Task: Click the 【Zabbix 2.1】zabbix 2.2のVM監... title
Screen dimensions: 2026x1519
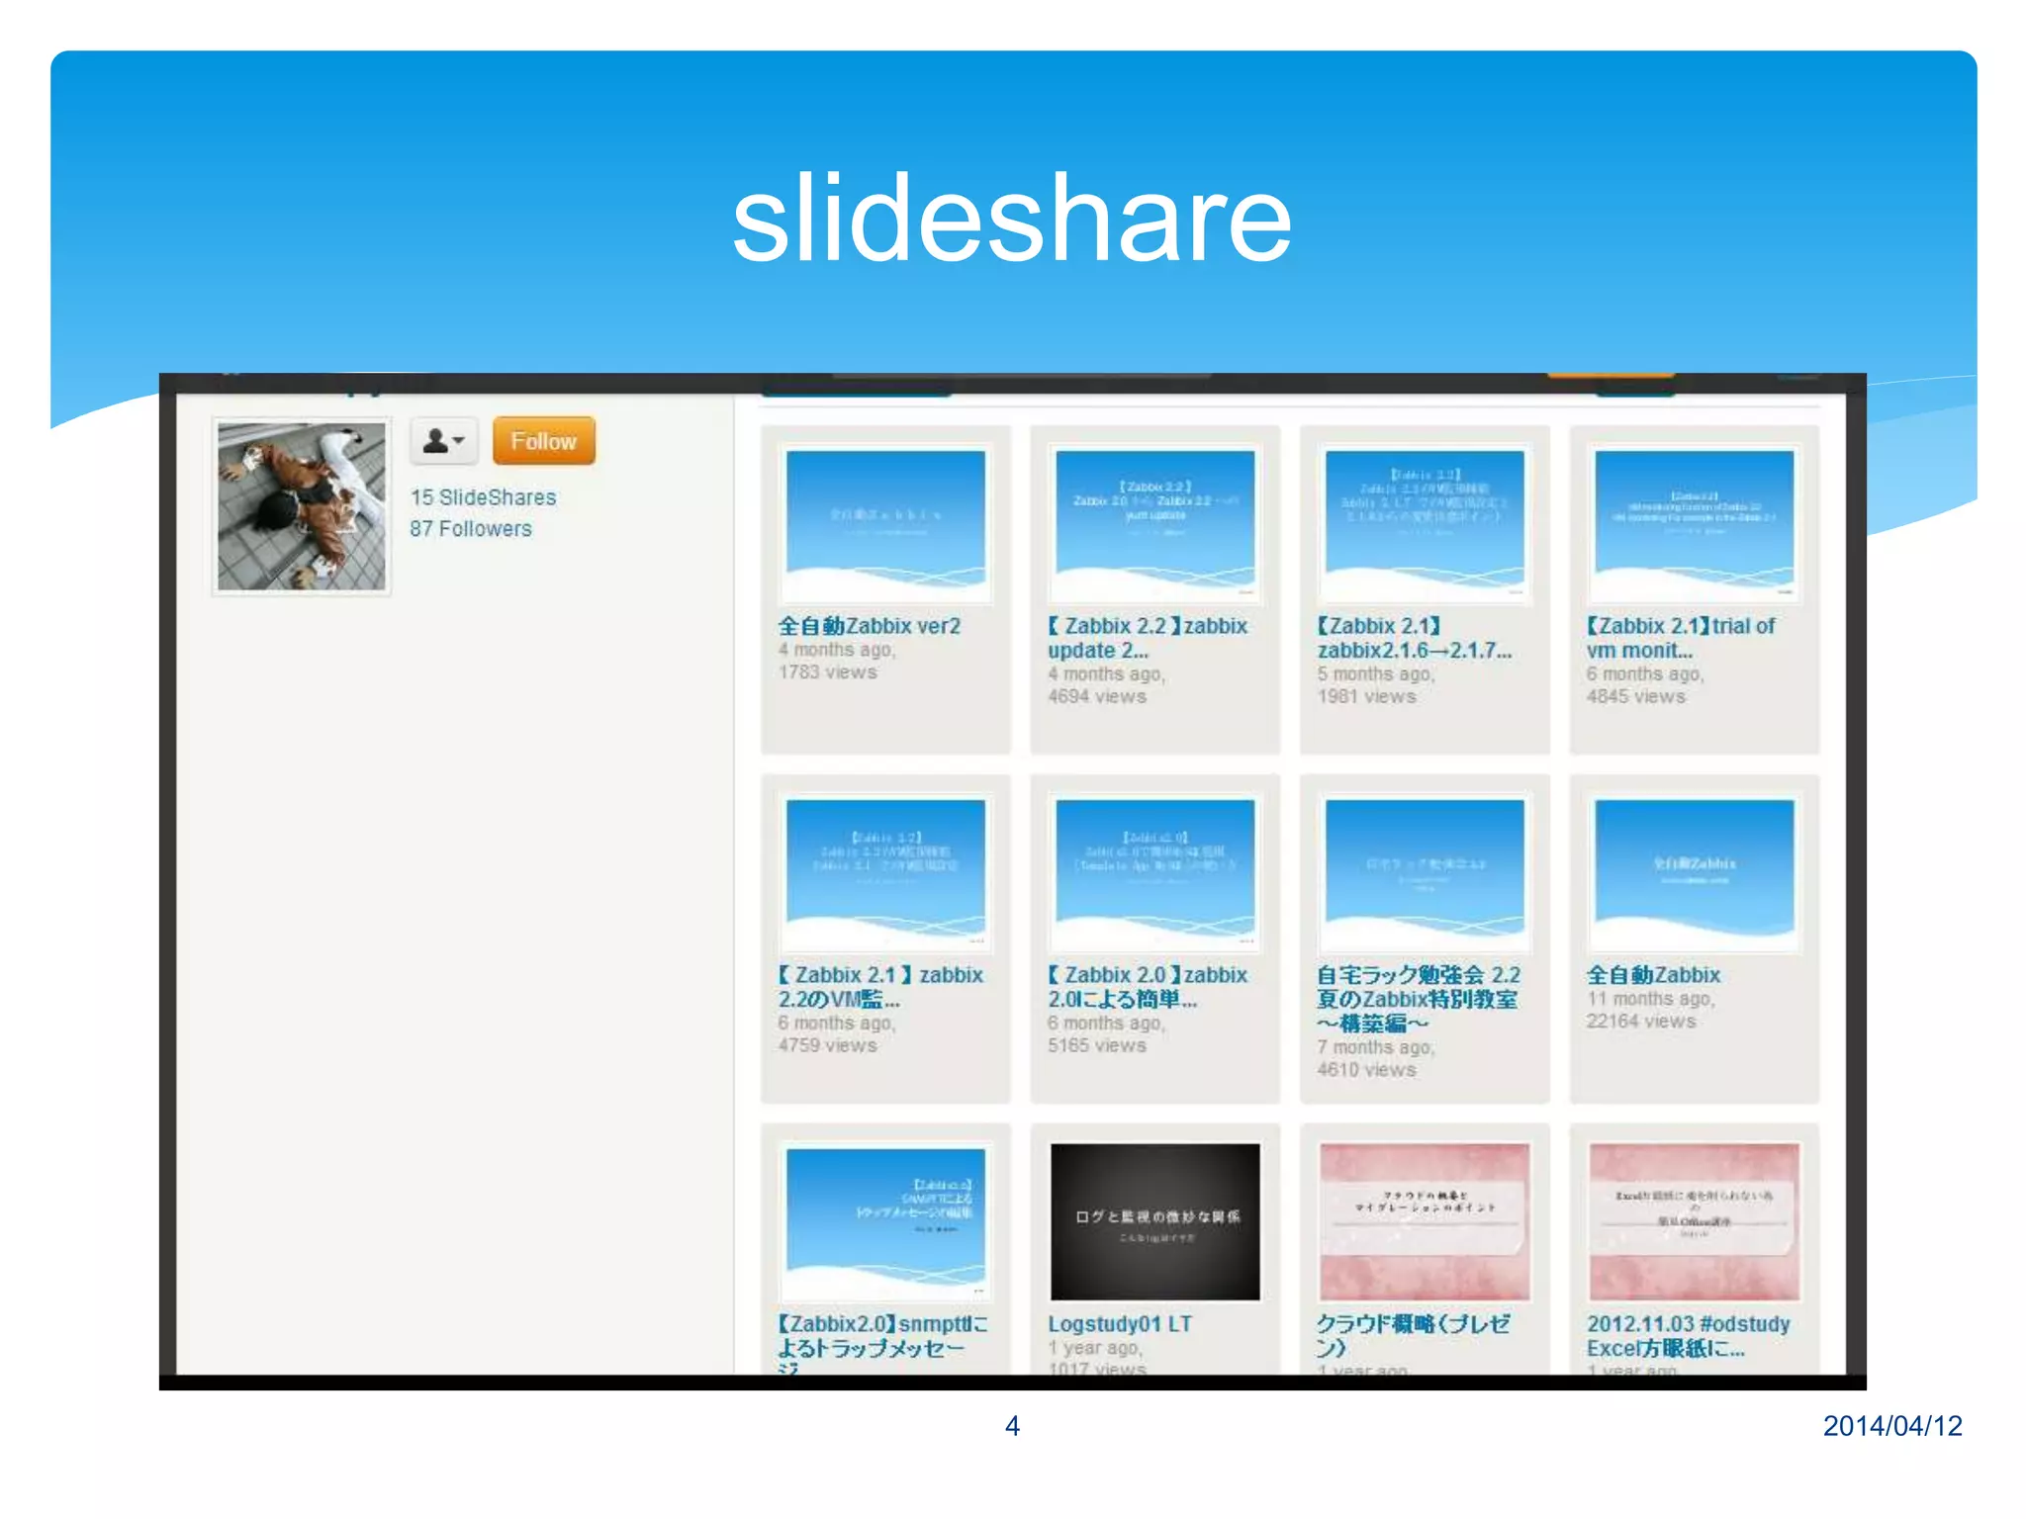Action: tap(880, 987)
